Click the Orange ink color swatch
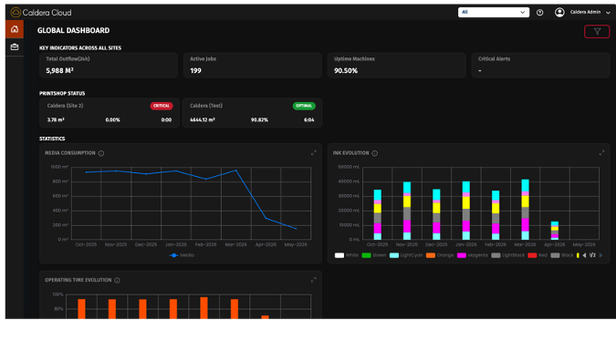This screenshot has height=341, width=616. tap(431, 255)
